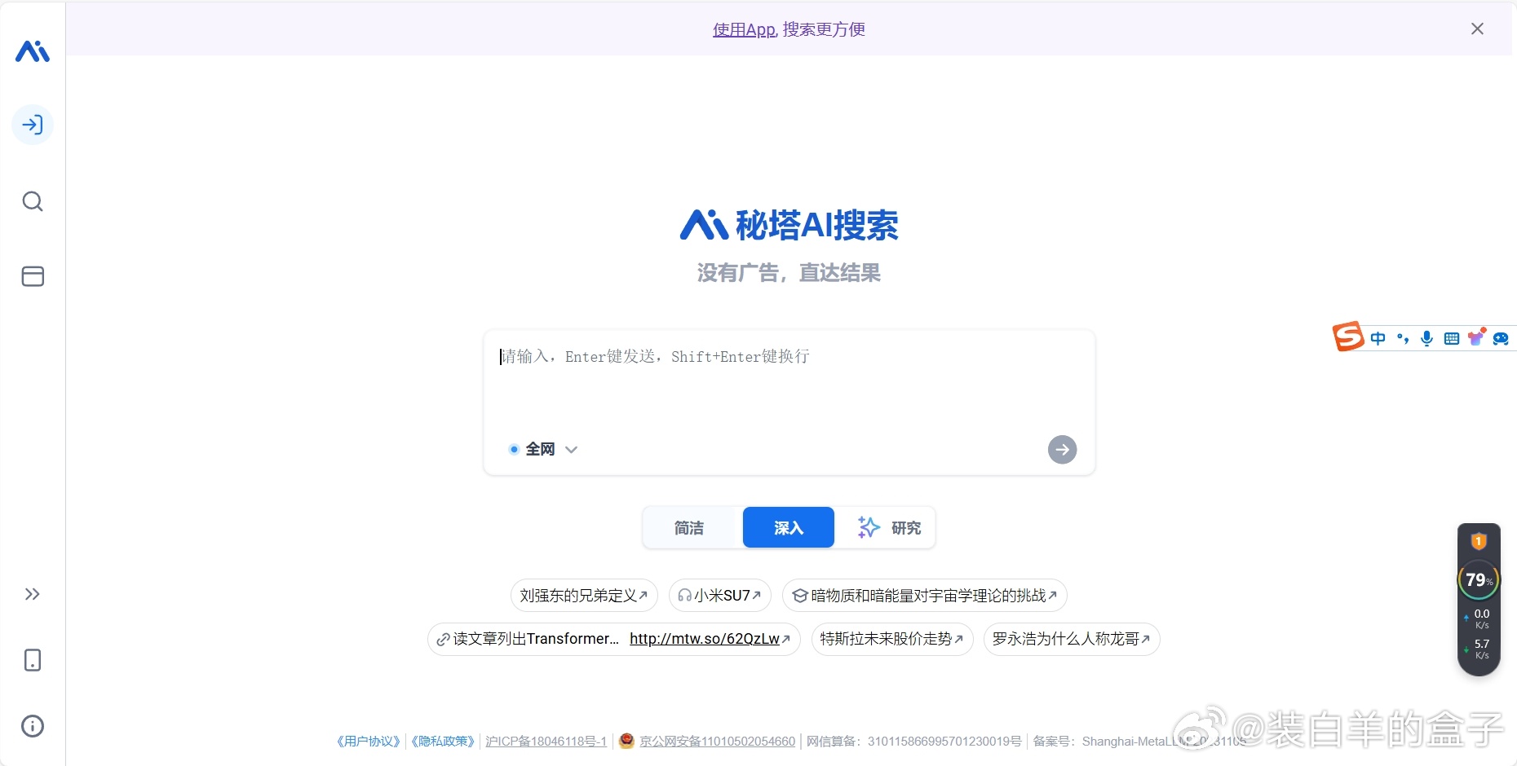Open the library window icon in sidebar
The height and width of the screenshot is (766, 1517).
tap(33, 276)
